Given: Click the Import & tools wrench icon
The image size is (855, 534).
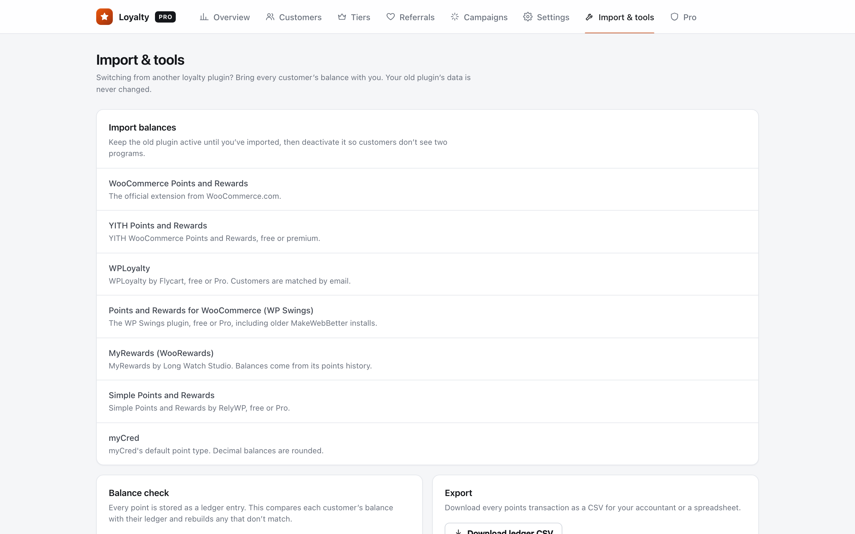Looking at the screenshot, I should (x=589, y=17).
